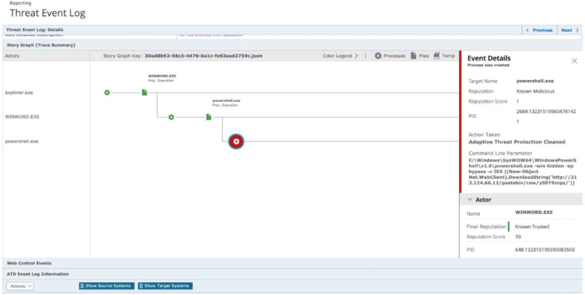Toggle the Files filter icon

point(414,56)
